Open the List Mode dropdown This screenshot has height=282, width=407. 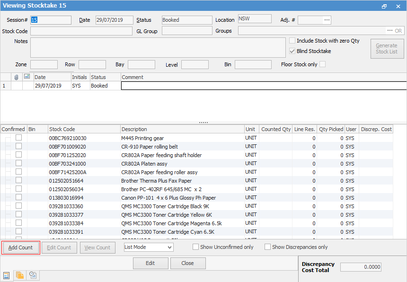point(148,247)
